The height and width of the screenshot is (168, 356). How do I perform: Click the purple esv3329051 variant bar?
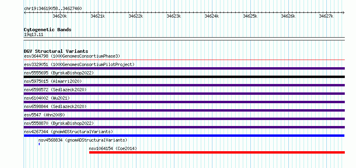coord(184,68)
